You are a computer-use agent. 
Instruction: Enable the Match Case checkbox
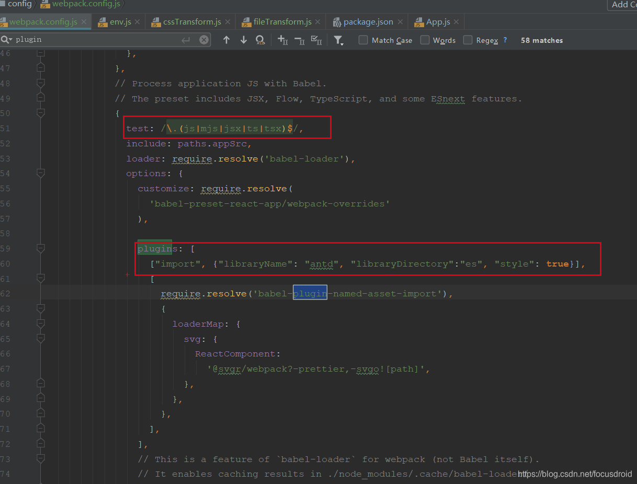point(363,40)
